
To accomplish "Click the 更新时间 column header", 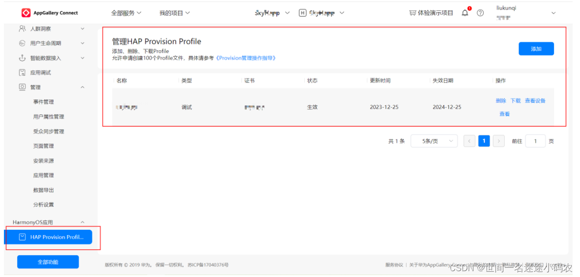I will (380, 80).
